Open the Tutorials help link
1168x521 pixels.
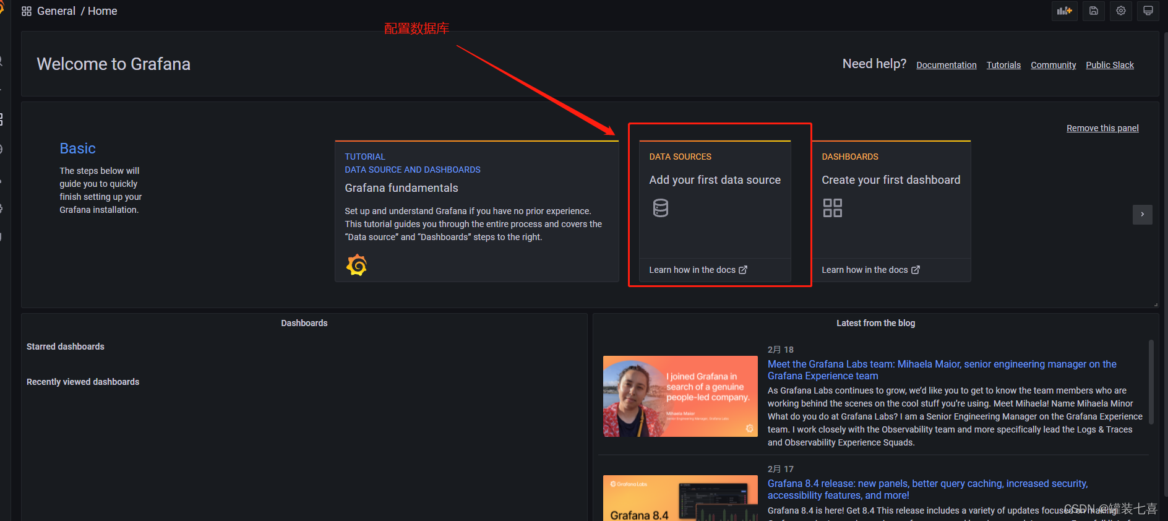click(1003, 65)
